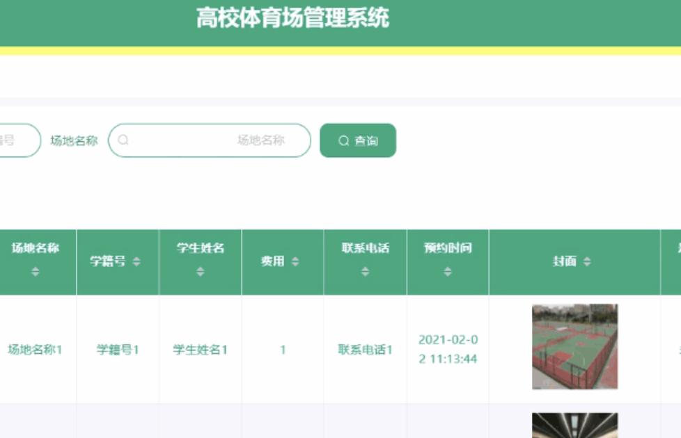Click the magnifier icon inside 场地名称 search box
The width and height of the screenshot is (681, 438).
[123, 140]
